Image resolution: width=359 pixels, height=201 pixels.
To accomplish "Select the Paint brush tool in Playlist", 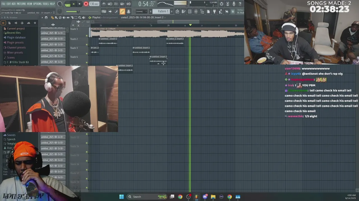I will click(x=56, y=18).
